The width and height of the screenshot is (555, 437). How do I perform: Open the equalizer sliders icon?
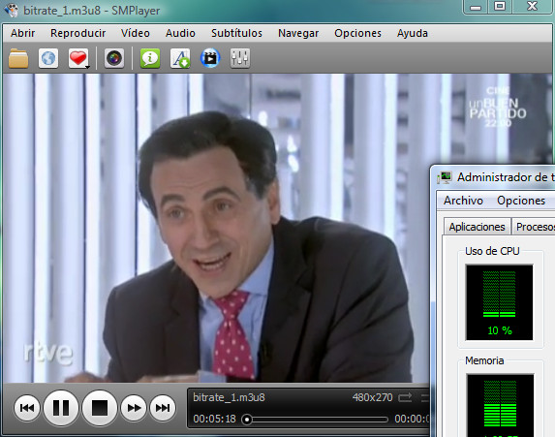[240, 58]
